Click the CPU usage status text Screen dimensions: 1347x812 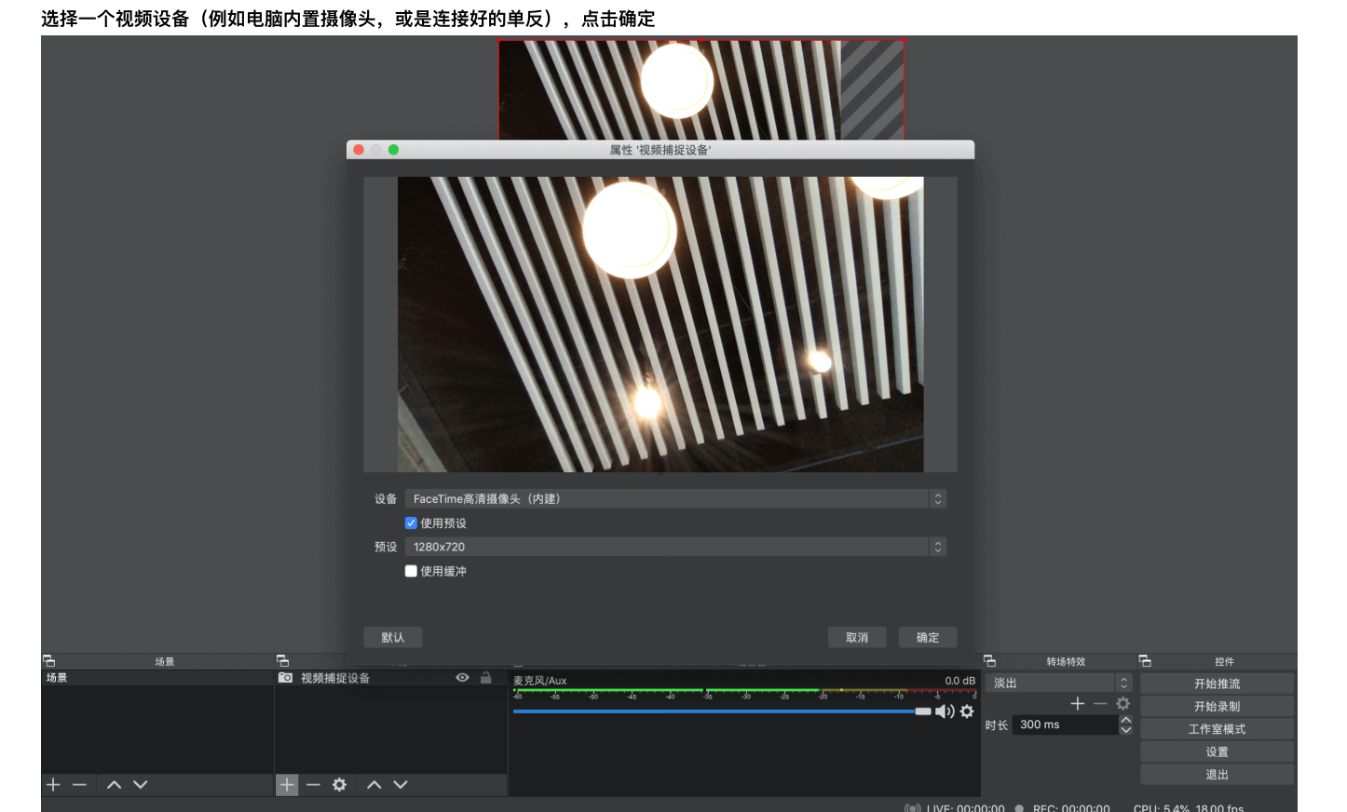pyautogui.click(x=1189, y=808)
